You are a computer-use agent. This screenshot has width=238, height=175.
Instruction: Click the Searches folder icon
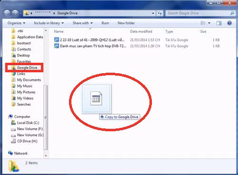tap(14, 105)
